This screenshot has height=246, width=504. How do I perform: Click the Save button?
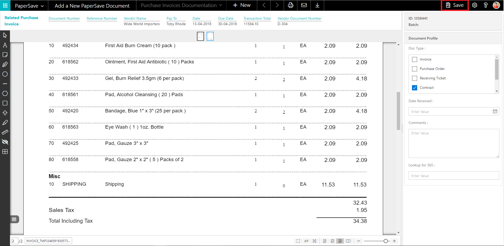[455, 5]
